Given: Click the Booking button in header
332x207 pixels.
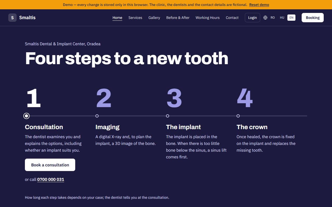Looking at the screenshot, I should pos(313,18).
